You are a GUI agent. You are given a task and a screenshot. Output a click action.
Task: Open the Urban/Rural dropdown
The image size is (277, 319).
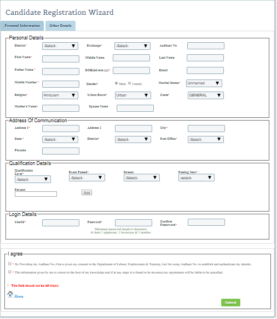[x=133, y=95]
